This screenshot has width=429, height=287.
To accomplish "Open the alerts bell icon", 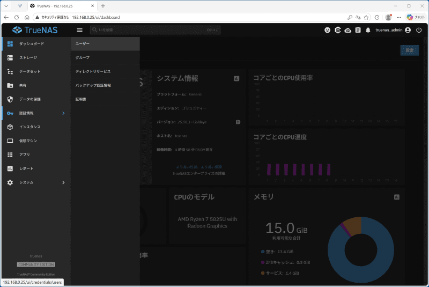I will click(368, 30).
